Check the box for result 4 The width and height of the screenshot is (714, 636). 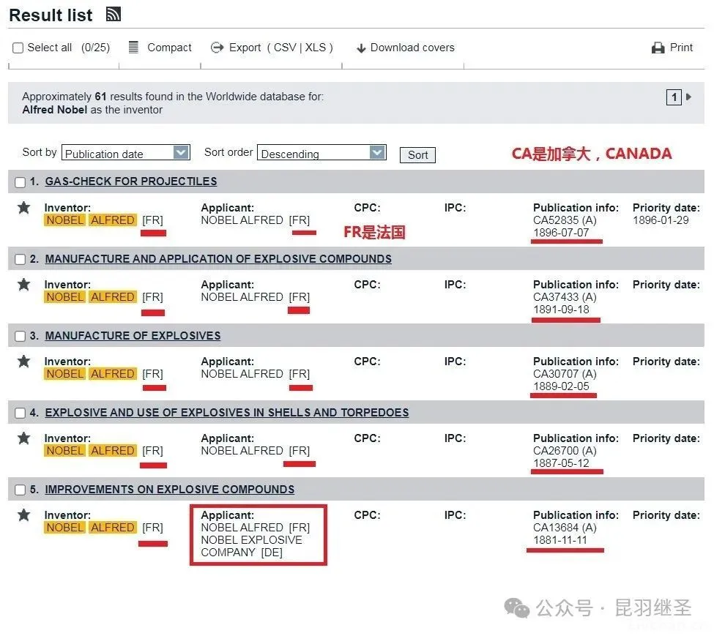(20, 414)
